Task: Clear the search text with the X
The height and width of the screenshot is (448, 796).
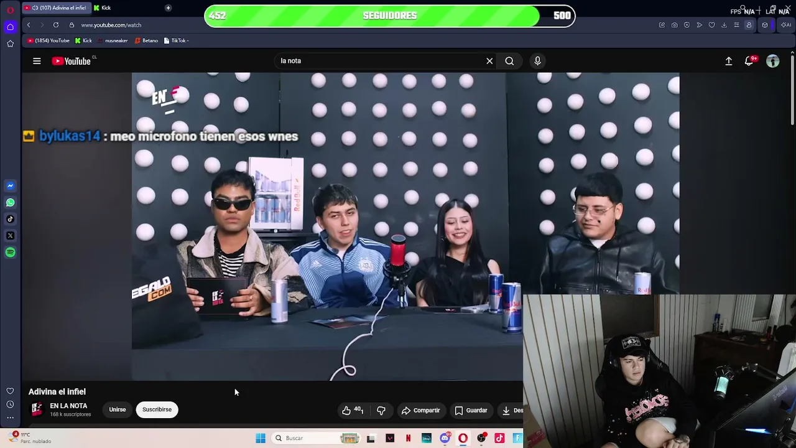Action: pos(489,61)
